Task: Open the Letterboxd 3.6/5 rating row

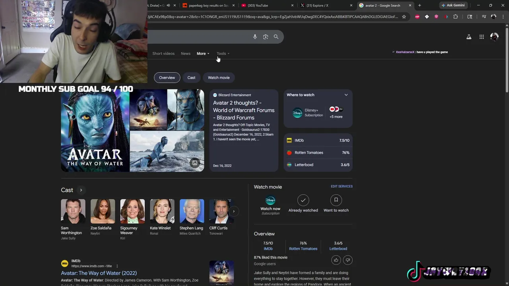Action: [x=318, y=165]
